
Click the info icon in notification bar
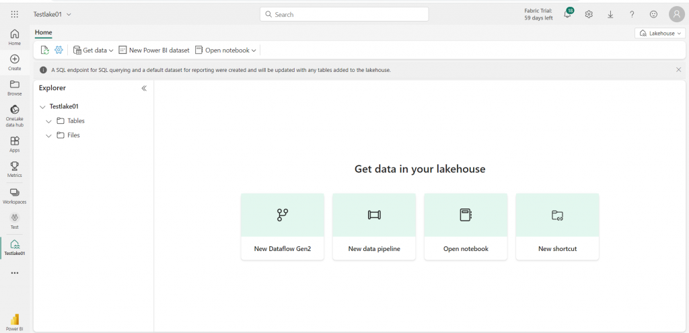pyautogui.click(x=43, y=70)
